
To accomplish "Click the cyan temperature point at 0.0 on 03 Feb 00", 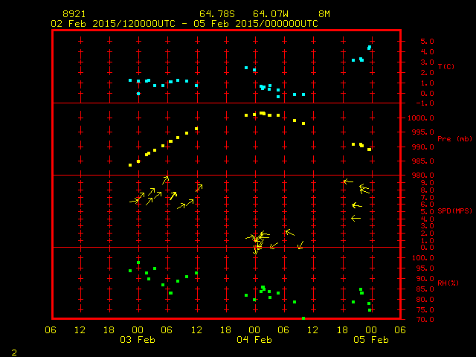I will click(138, 94).
